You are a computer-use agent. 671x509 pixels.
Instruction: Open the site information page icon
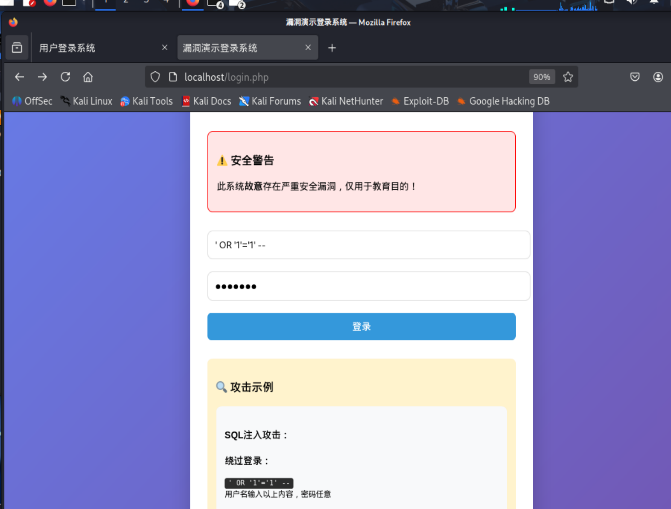[x=173, y=77]
